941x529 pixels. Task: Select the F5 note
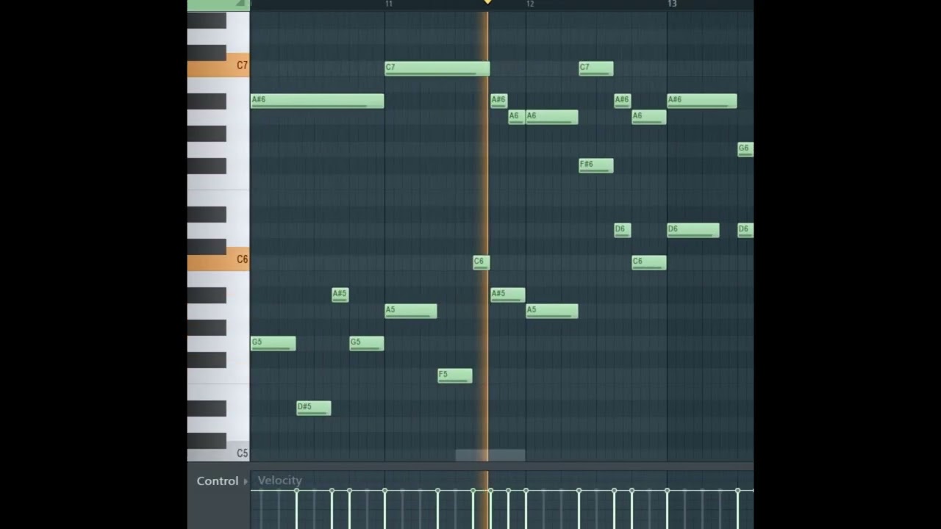[x=455, y=375]
